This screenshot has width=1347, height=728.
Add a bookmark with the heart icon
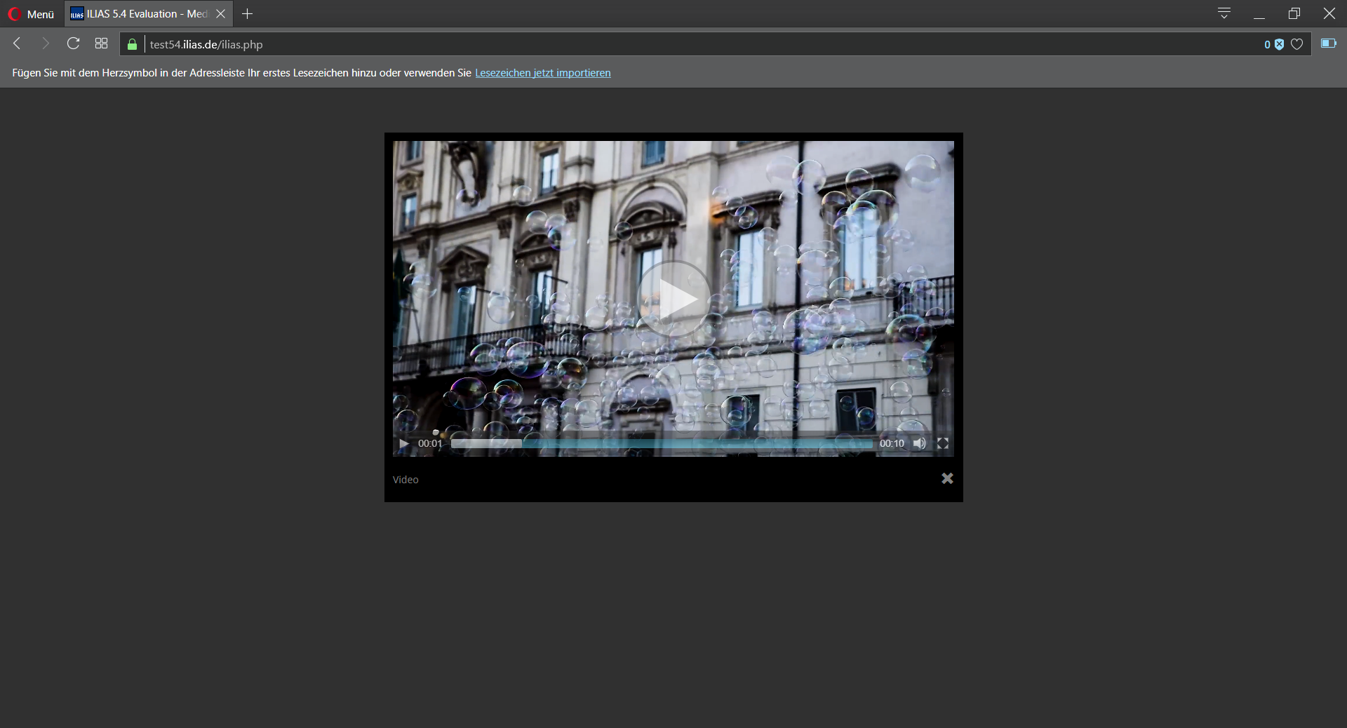1297,44
